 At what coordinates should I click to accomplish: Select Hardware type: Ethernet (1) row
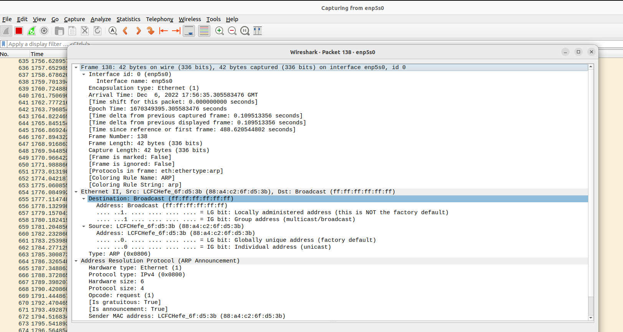[330, 268]
